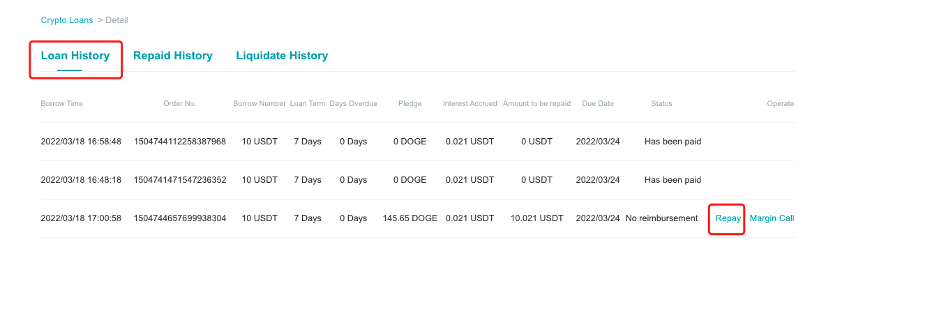Click the Status column header

click(661, 104)
